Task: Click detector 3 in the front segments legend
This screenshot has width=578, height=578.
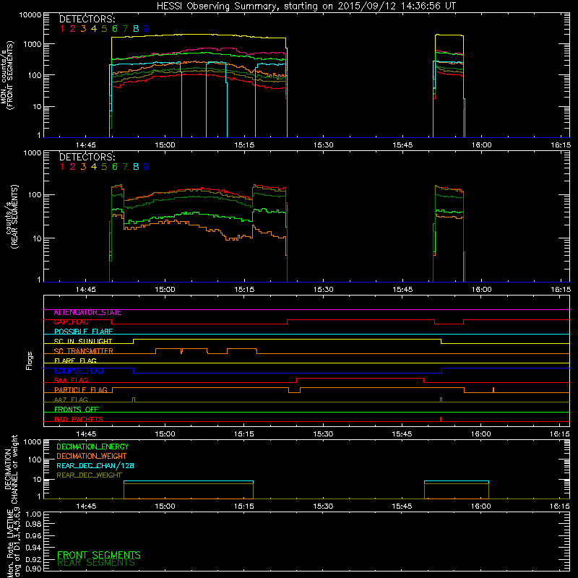Action: (x=83, y=29)
